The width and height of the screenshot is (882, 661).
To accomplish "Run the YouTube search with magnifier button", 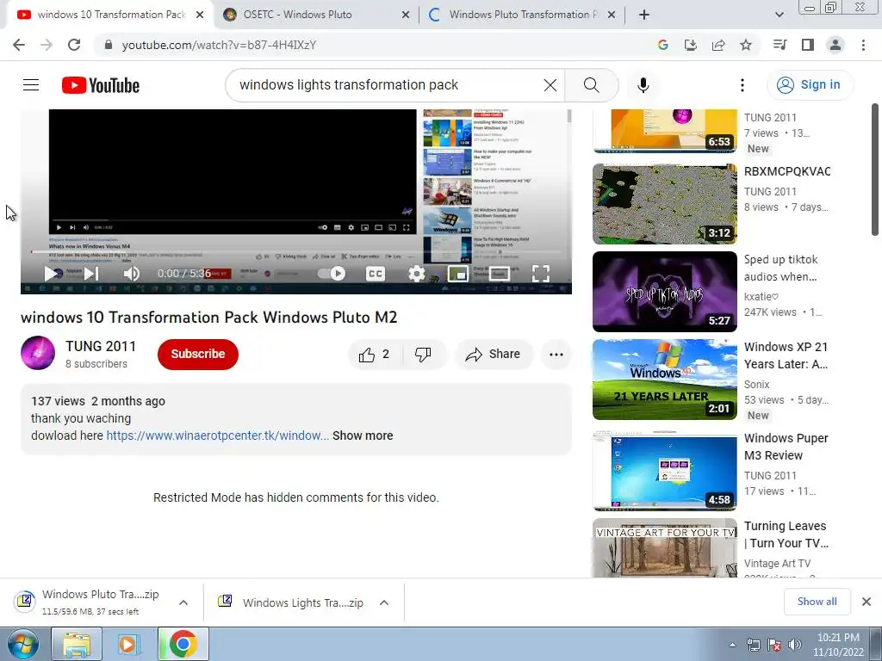I will click(591, 85).
